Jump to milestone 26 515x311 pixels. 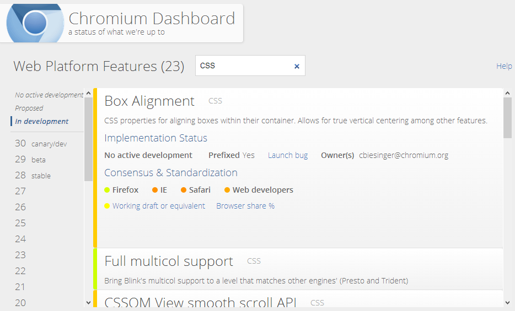20,207
